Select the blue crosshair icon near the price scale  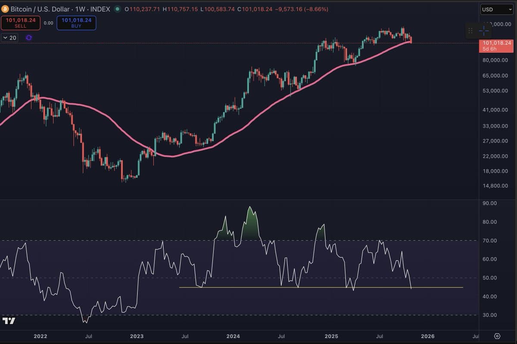tap(483, 31)
